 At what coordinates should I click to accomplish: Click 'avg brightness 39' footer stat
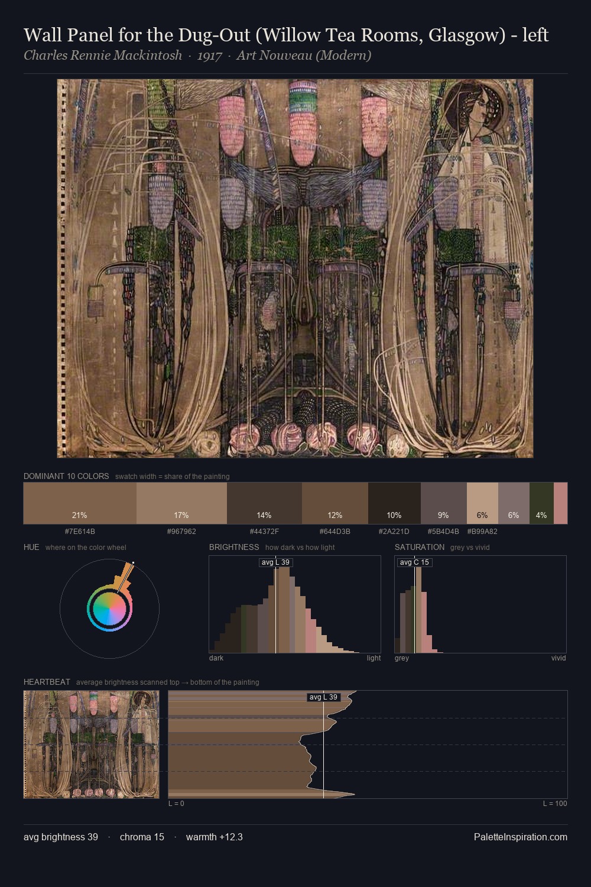[61, 837]
